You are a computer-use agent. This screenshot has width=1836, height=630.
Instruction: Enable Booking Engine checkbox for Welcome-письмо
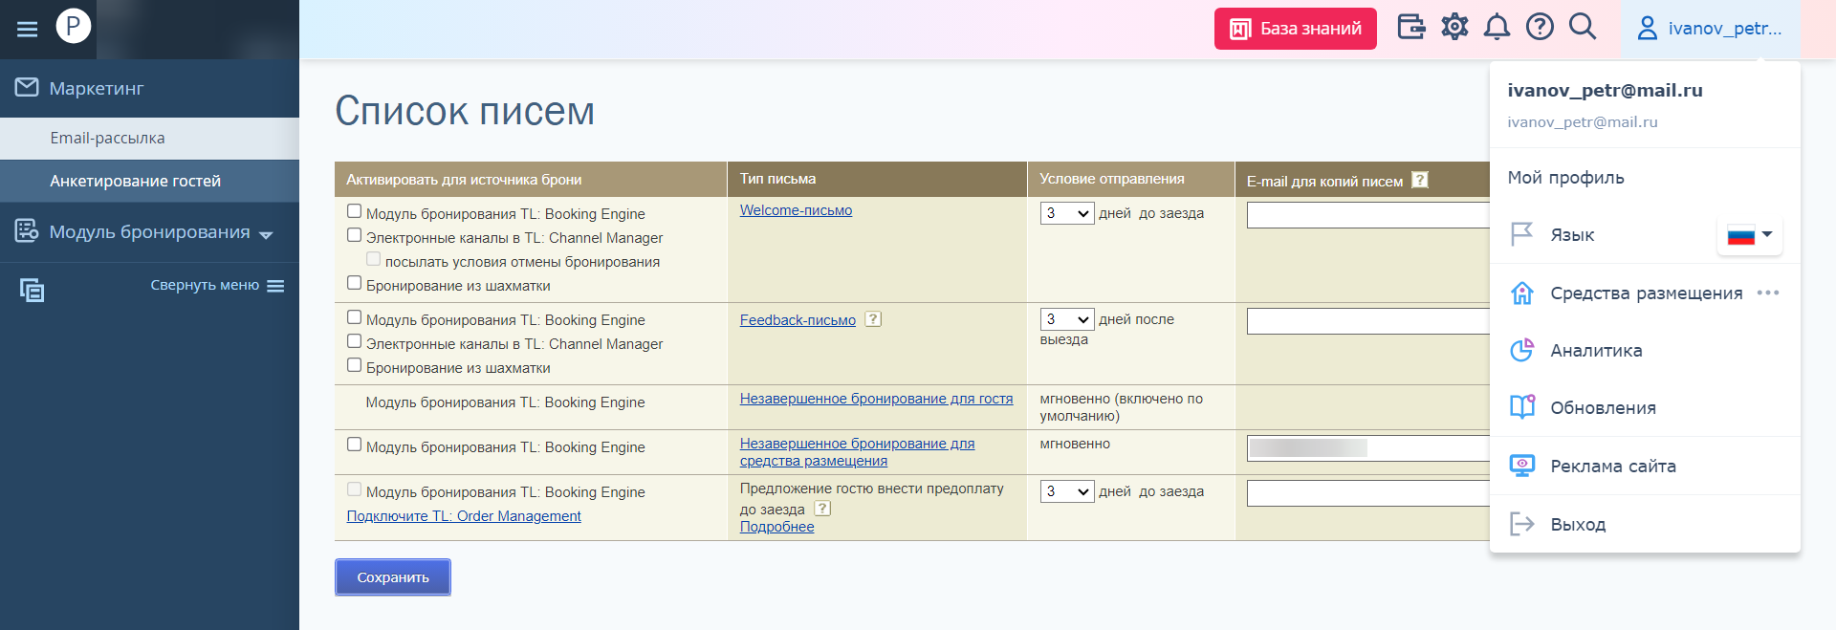(x=355, y=211)
